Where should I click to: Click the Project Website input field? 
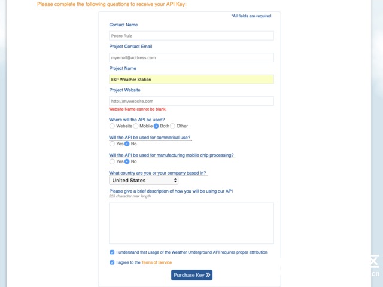[191, 101]
